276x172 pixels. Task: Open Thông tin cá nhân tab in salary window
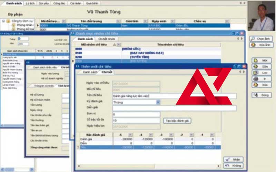coord(44,86)
